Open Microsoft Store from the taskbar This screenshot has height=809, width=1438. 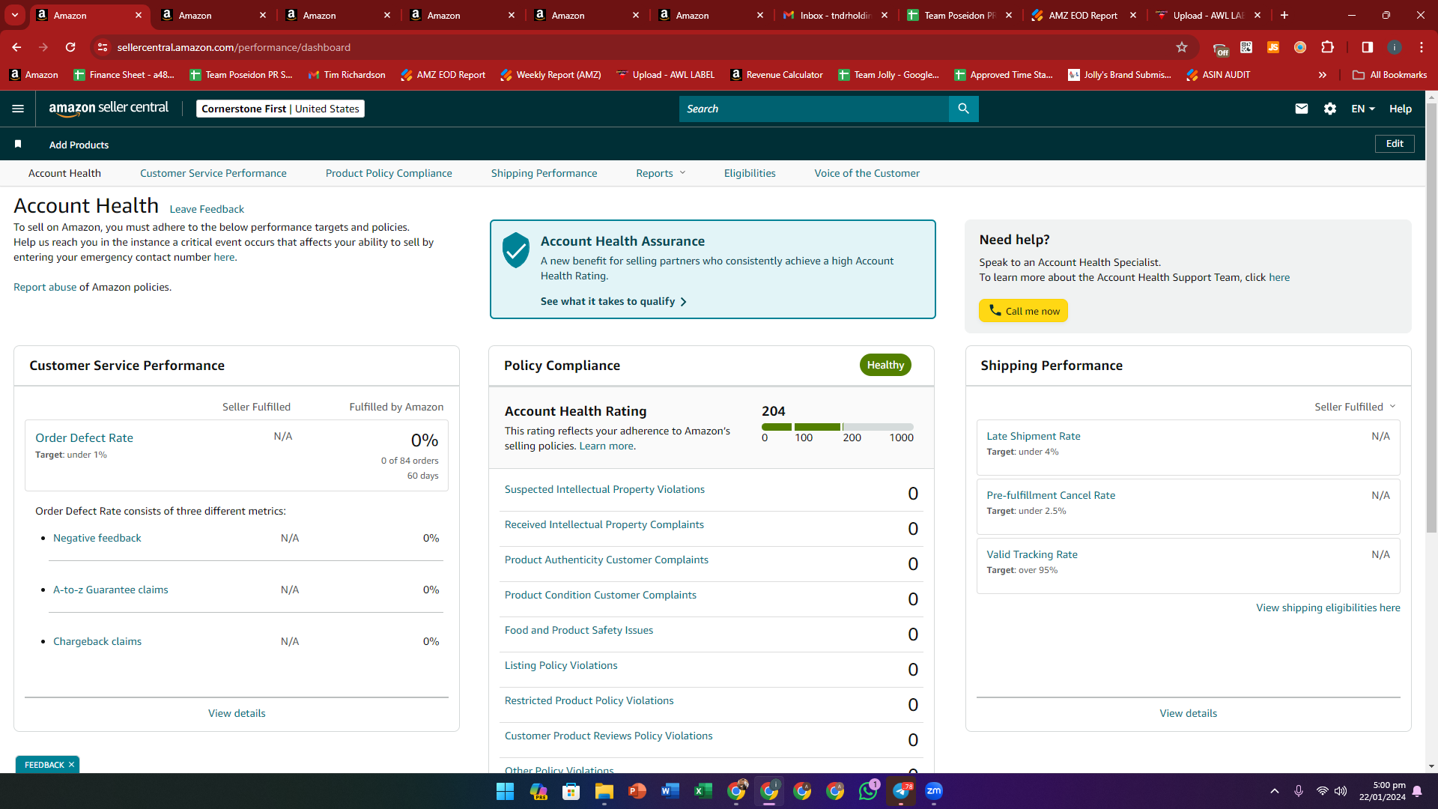click(571, 791)
